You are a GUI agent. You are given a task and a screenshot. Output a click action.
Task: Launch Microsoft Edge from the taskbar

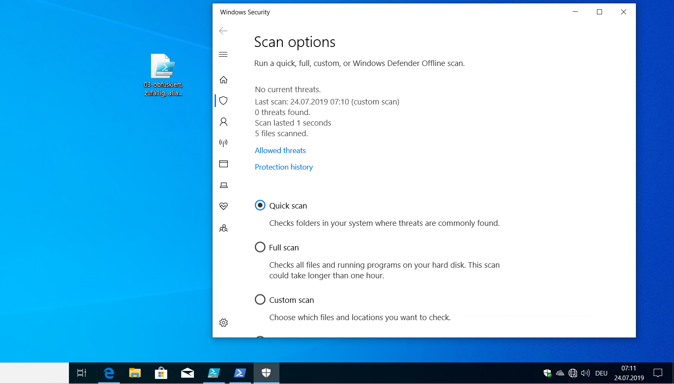pyautogui.click(x=109, y=373)
